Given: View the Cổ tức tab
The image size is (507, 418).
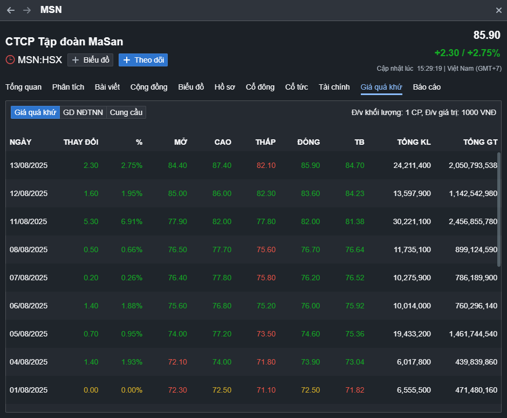Looking at the screenshot, I should pos(297,87).
